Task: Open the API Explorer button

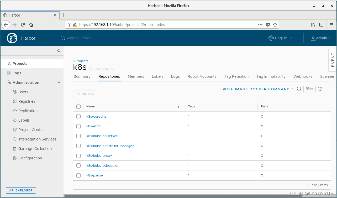Action: (x=21, y=190)
